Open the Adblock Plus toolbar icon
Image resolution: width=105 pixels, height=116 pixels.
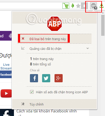(94, 6)
